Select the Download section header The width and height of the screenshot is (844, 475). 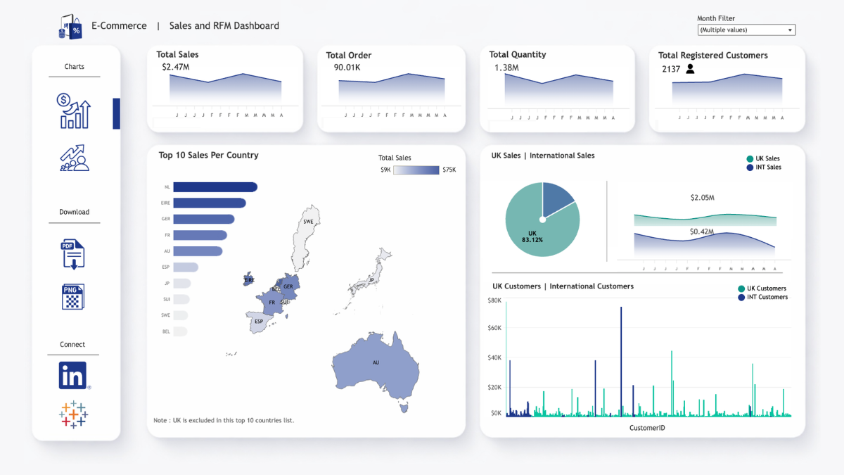[74, 212]
